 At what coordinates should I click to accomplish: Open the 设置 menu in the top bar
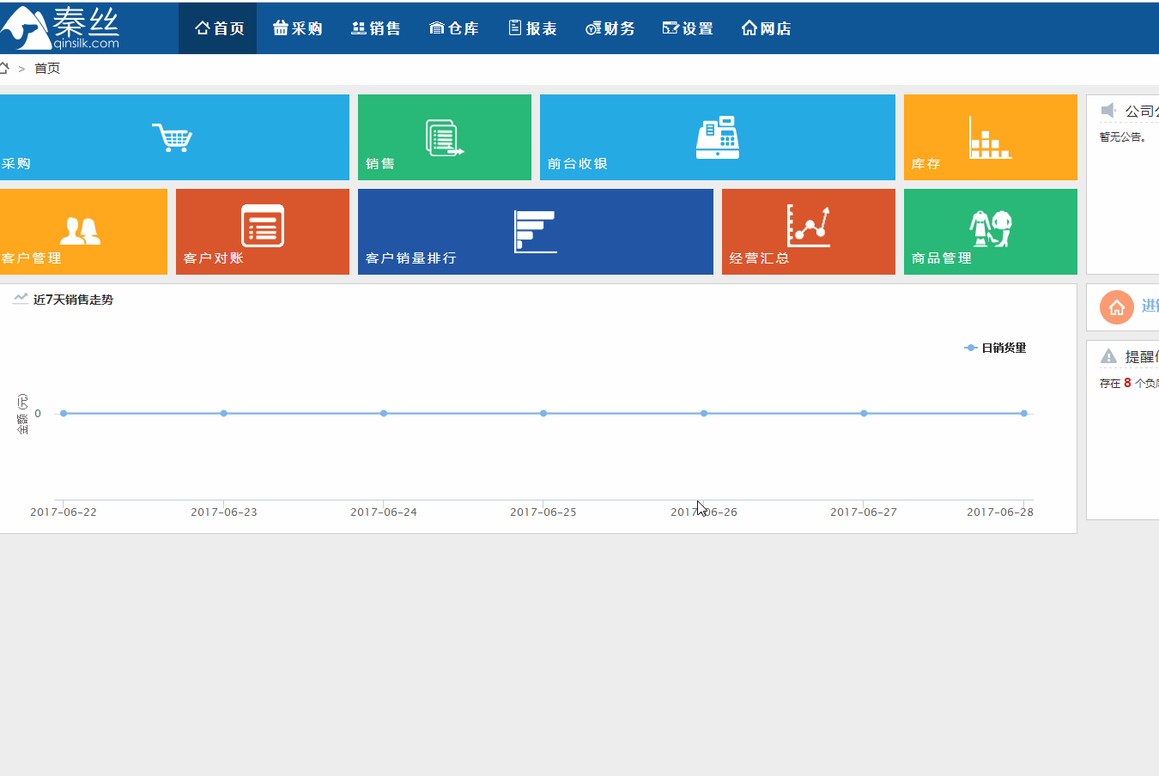tap(688, 27)
